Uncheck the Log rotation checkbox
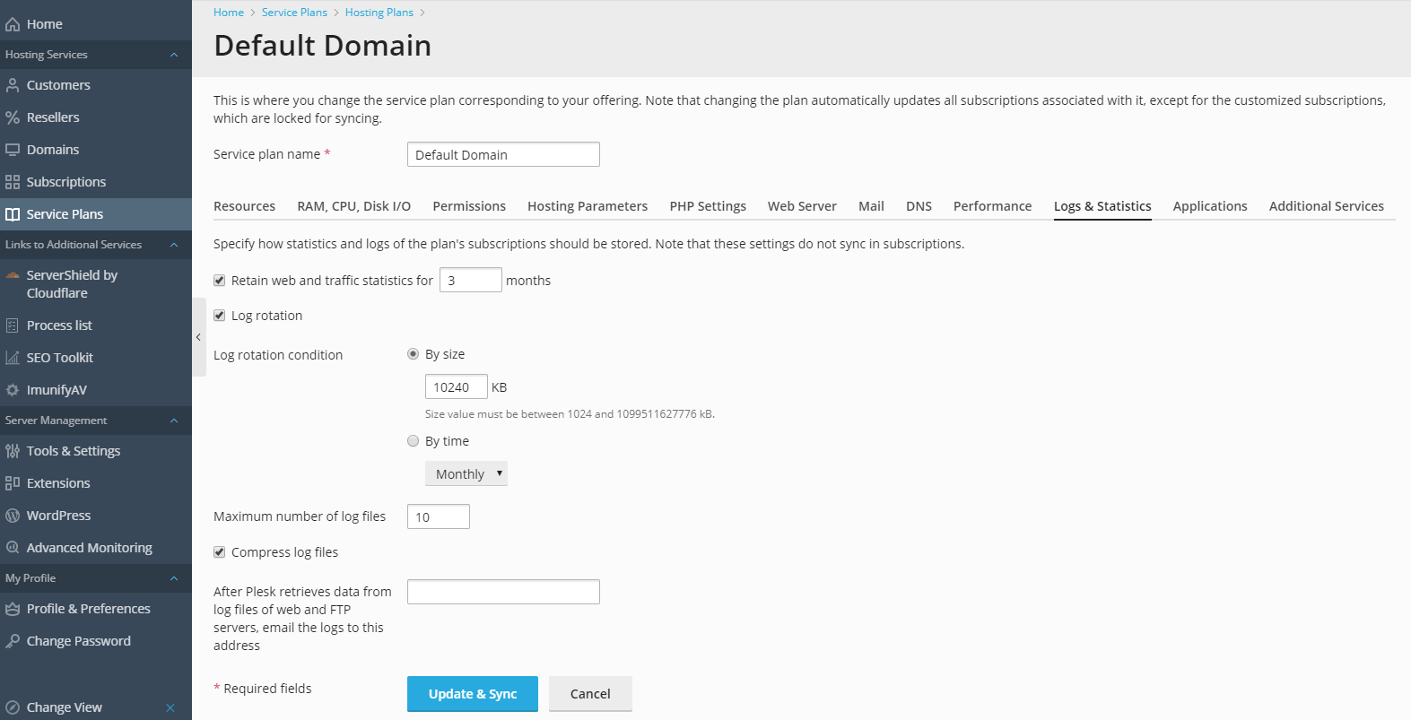 [x=220, y=316]
